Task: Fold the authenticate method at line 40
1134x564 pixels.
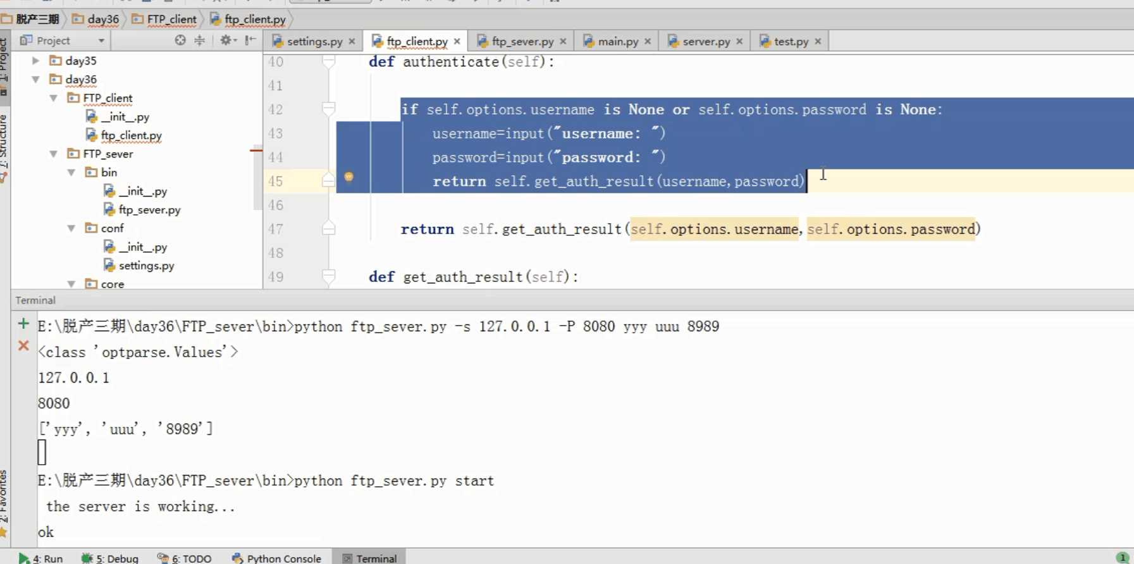Action: [x=328, y=62]
